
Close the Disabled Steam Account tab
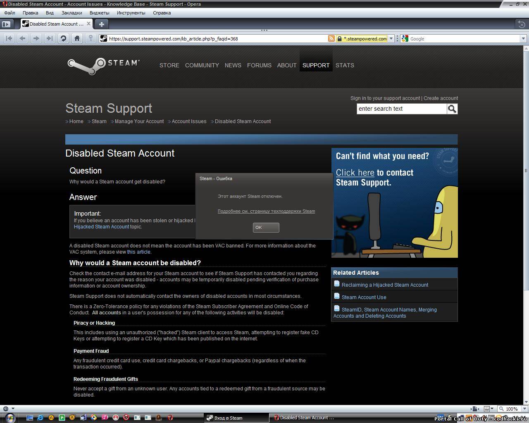pyautogui.click(x=88, y=24)
